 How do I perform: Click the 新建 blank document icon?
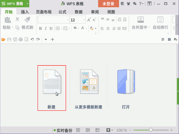coord(52,82)
